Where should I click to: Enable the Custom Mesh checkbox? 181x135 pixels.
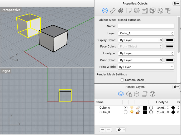[122, 80]
